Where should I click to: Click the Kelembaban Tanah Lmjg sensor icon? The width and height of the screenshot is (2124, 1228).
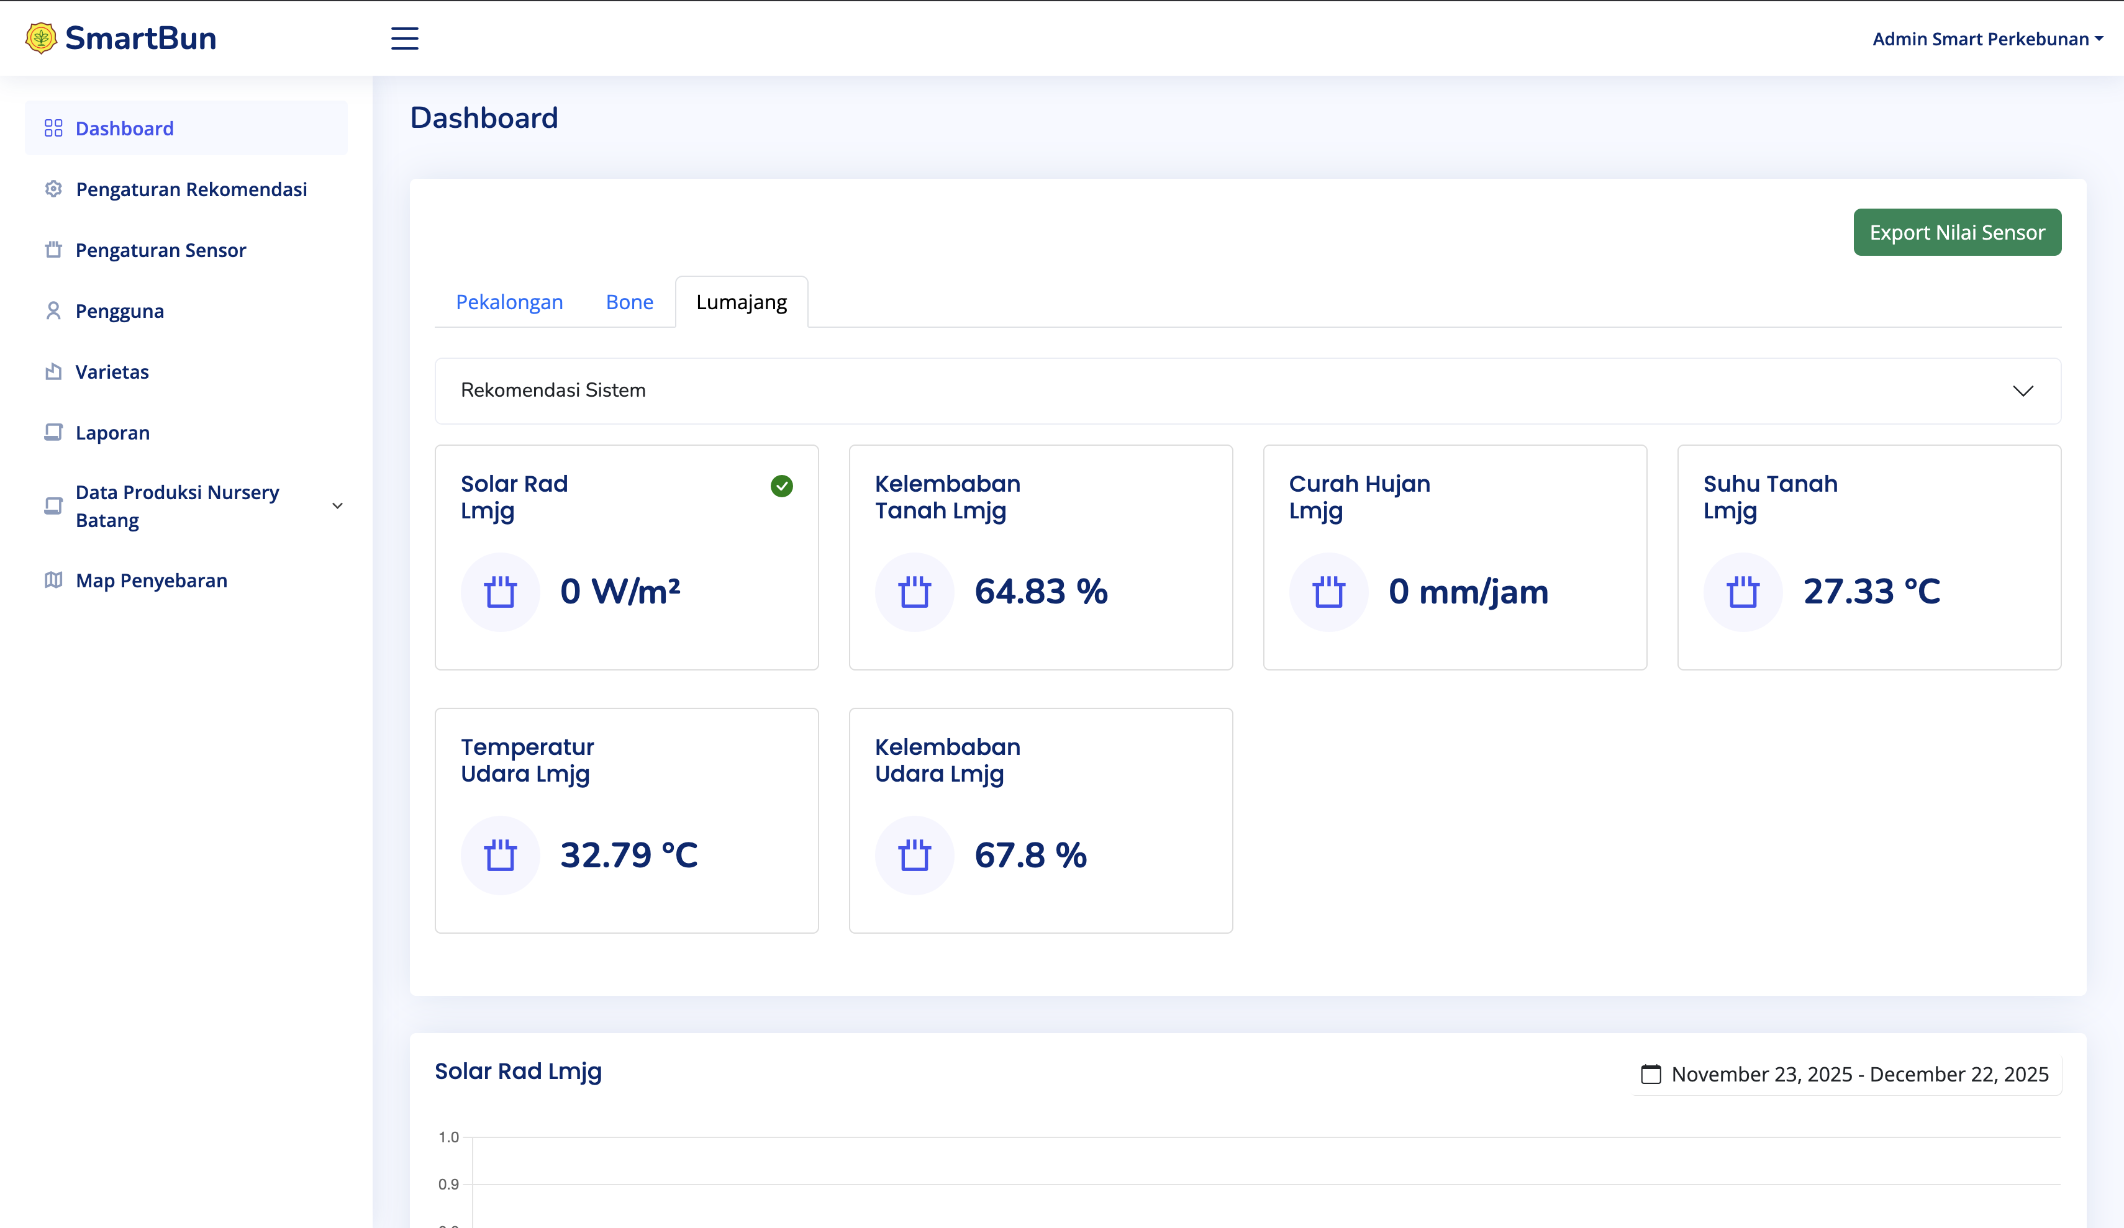pyautogui.click(x=914, y=592)
